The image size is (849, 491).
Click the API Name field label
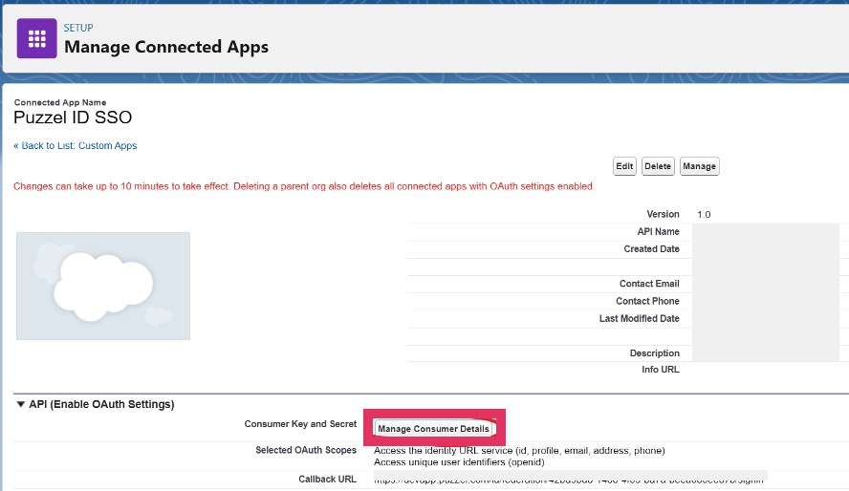(658, 232)
